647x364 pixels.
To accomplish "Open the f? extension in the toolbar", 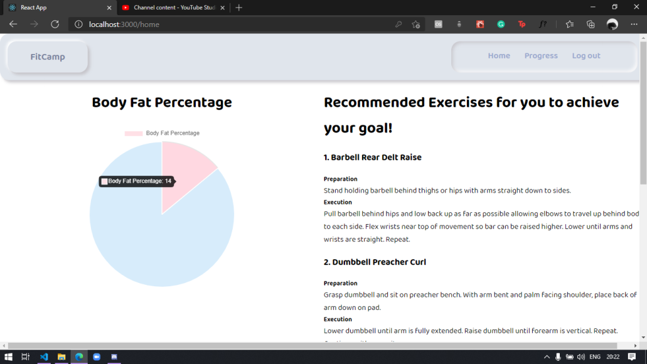I will (x=543, y=24).
